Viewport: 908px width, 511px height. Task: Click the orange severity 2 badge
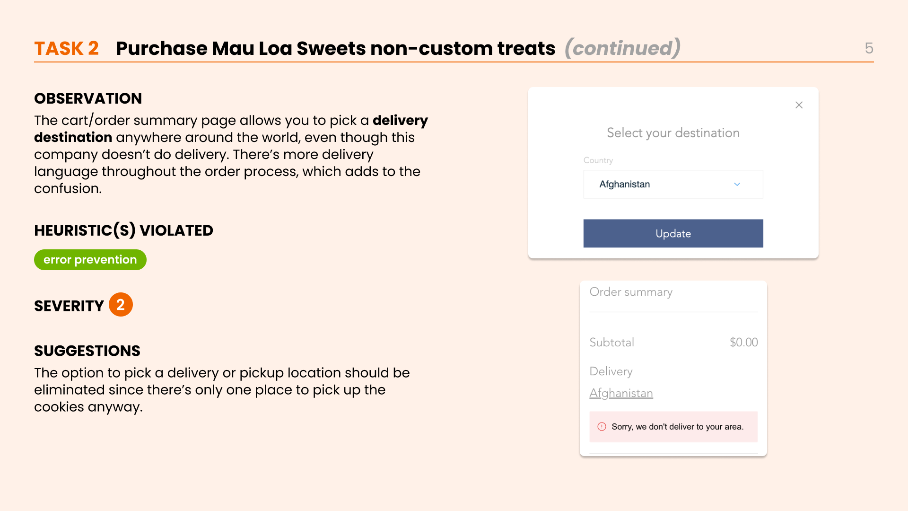[121, 305]
